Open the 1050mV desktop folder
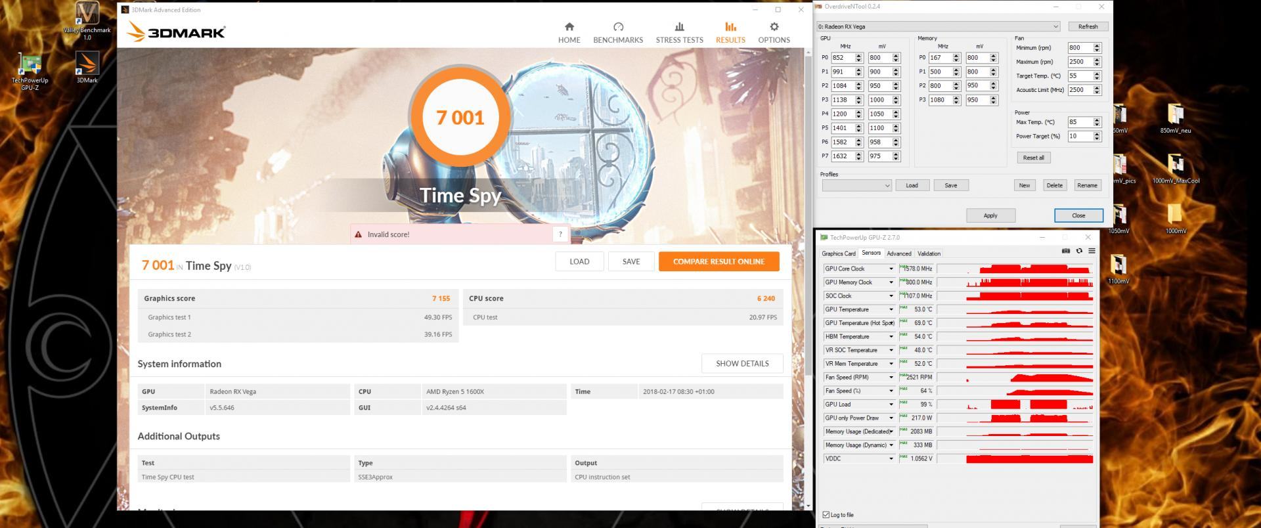This screenshot has height=528, width=1261. [x=1118, y=219]
